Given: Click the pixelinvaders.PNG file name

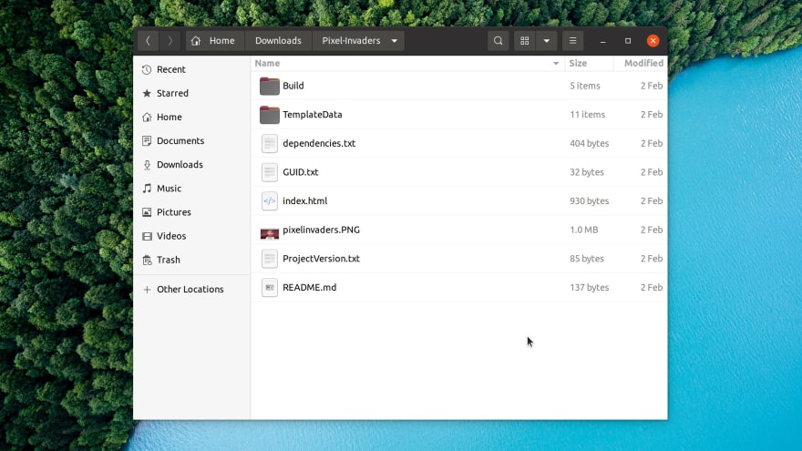Looking at the screenshot, I should point(321,231).
